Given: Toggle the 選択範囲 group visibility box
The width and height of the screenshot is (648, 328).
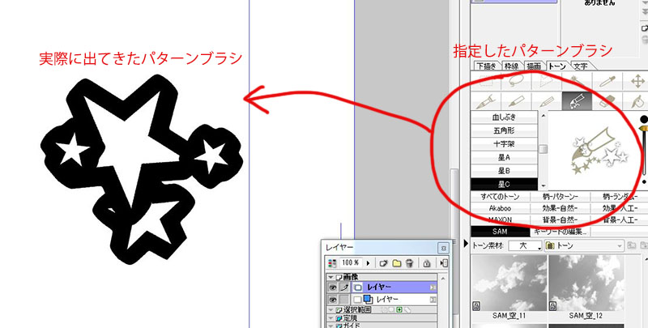Looking at the screenshot, I should tap(339, 310).
